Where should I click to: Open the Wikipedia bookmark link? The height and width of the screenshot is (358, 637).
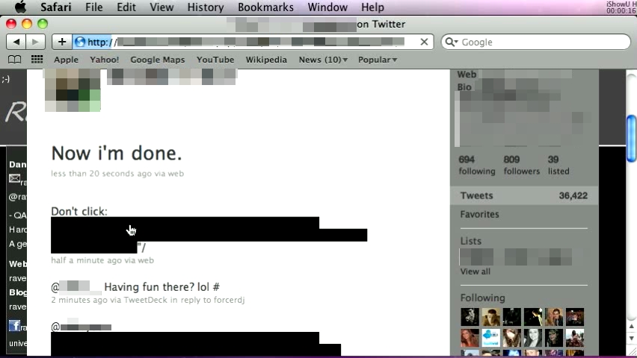266,60
